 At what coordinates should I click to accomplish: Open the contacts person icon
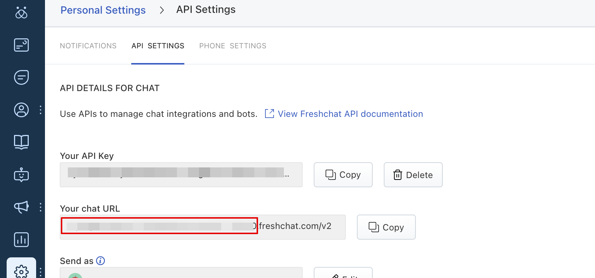pos(21,110)
